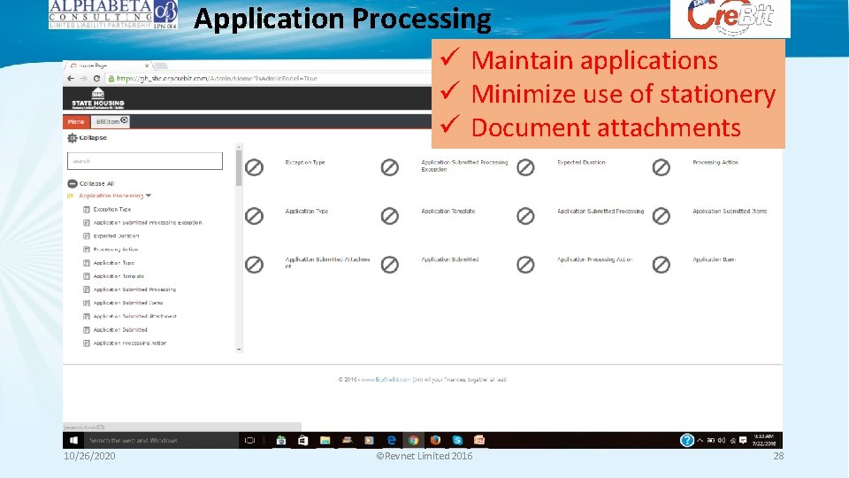Open Microsoft Edge from taskbar

[x=391, y=440]
